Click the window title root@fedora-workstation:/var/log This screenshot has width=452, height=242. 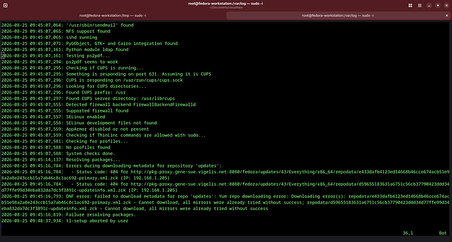(x=225, y=3)
